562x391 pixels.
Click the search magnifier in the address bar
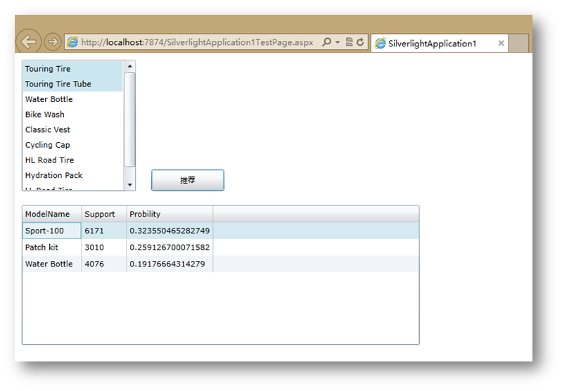tap(326, 42)
